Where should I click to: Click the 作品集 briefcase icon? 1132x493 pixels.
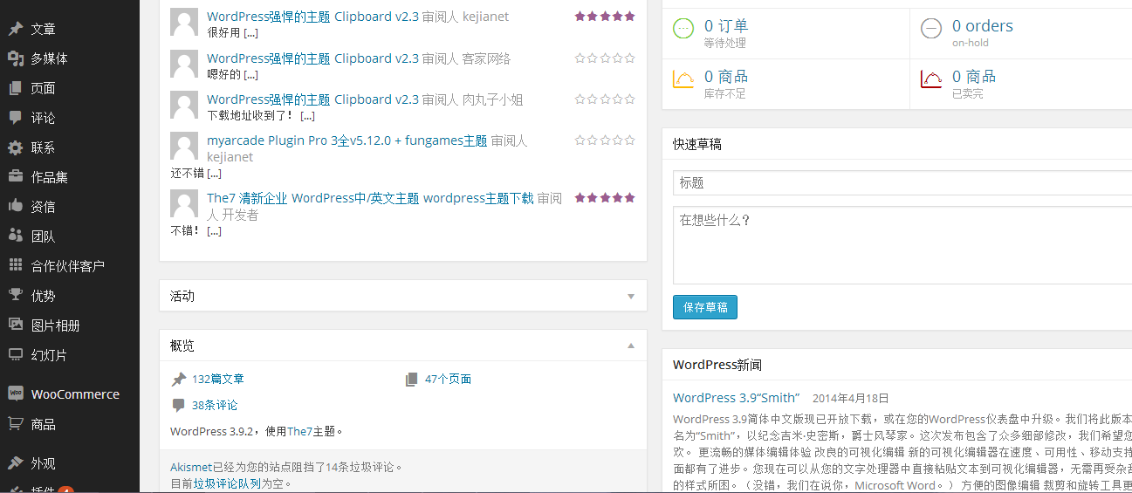tap(15, 177)
